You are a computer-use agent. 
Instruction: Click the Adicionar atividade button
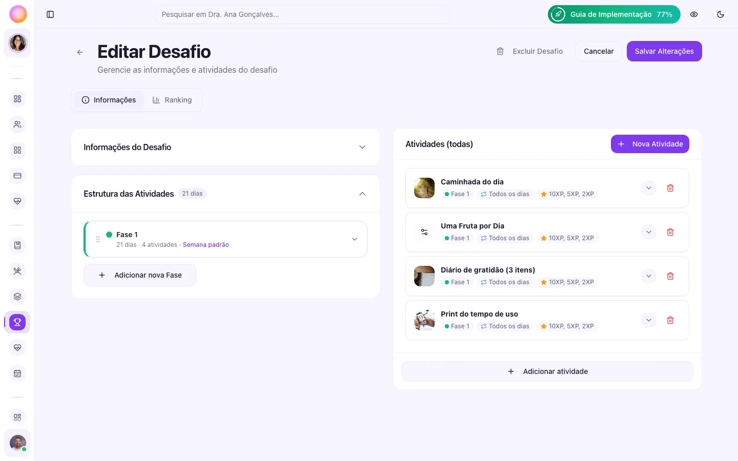click(547, 371)
